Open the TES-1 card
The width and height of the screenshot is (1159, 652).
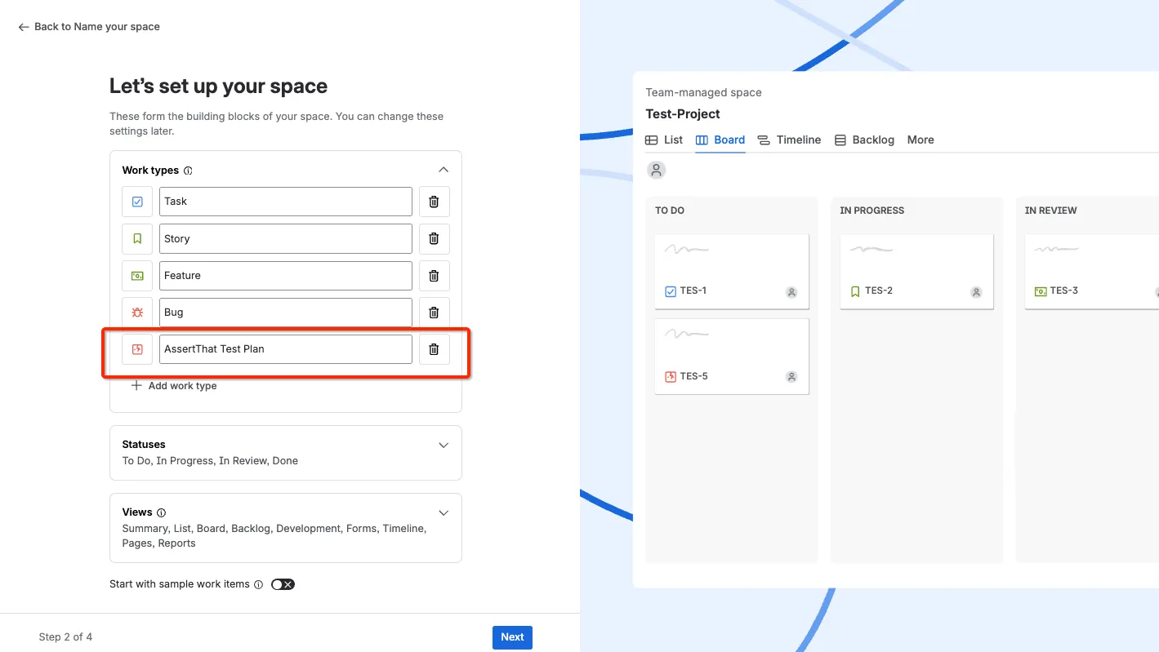point(732,272)
